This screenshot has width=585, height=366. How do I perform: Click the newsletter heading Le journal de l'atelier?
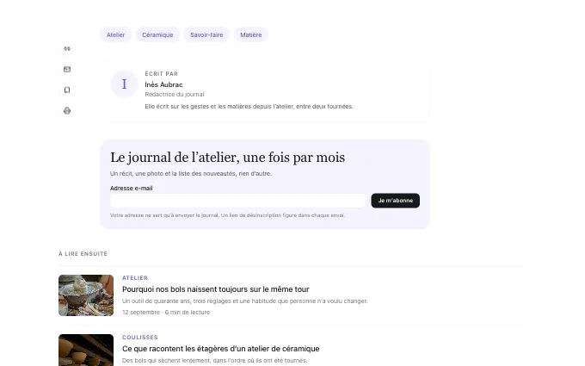coord(227,158)
